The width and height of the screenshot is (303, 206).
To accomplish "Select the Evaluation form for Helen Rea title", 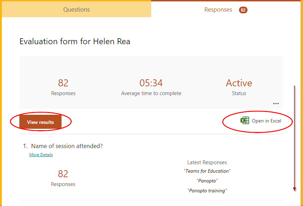I will click(x=75, y=41).
